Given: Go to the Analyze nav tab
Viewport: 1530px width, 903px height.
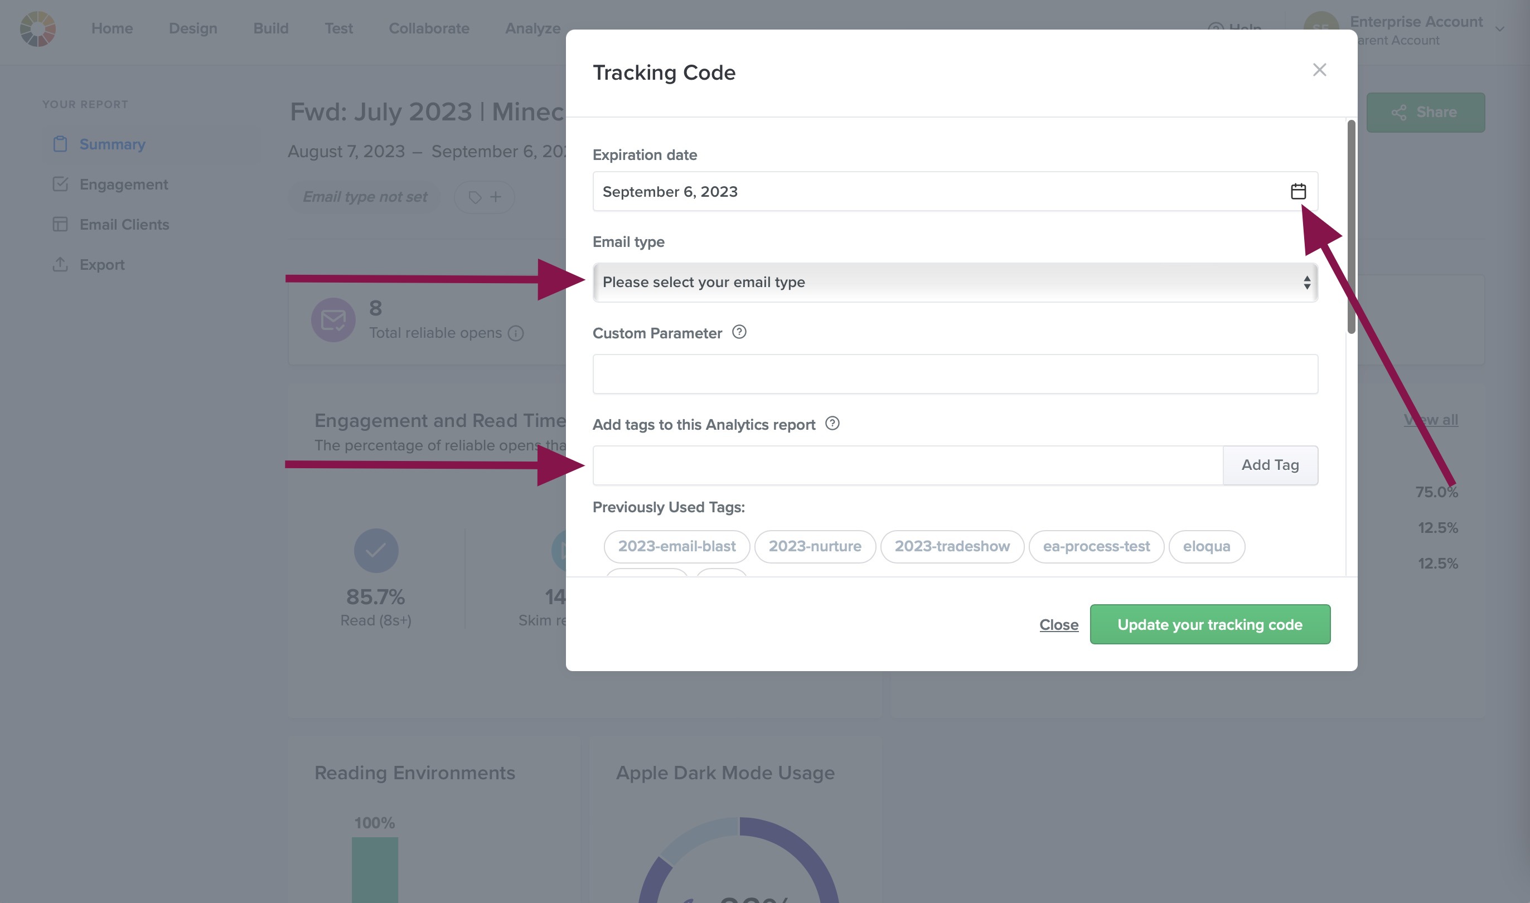Looking at the screenshot, I should point(532,28).
